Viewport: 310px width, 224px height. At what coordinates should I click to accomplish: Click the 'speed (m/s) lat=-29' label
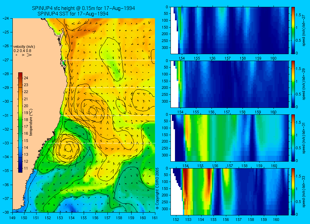(x=304, y=84)
